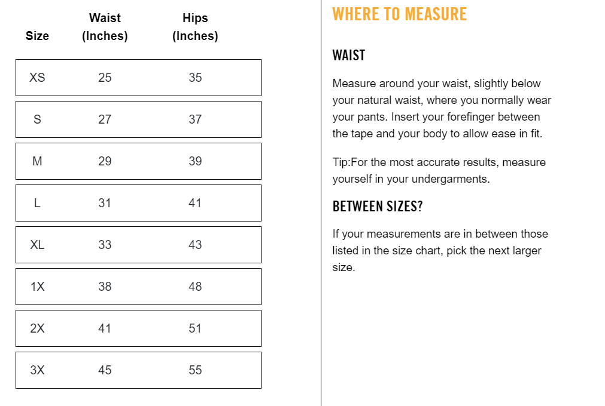
Task: Click the Size column header
Action: pos(37,36)
